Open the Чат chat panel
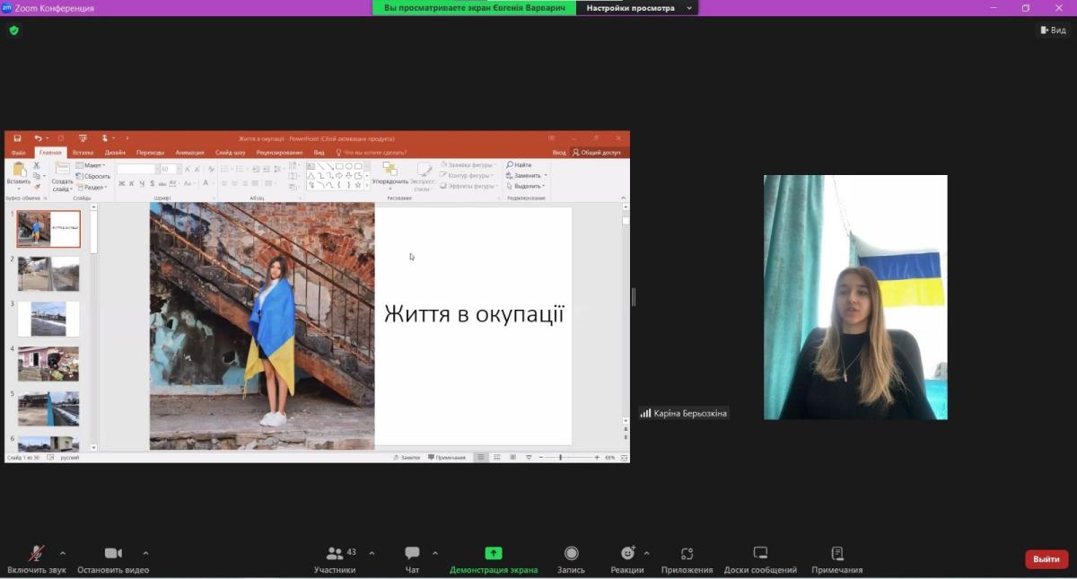 (412, 554)
